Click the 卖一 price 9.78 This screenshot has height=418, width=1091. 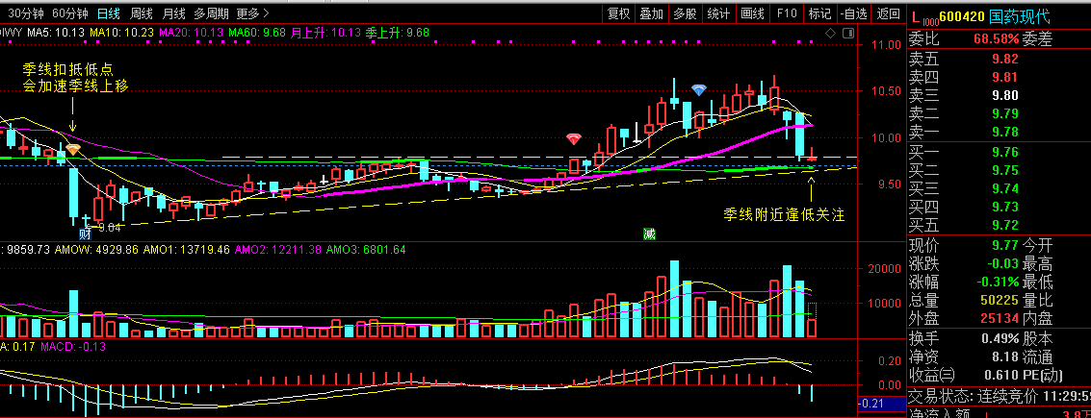point(1004,132)
